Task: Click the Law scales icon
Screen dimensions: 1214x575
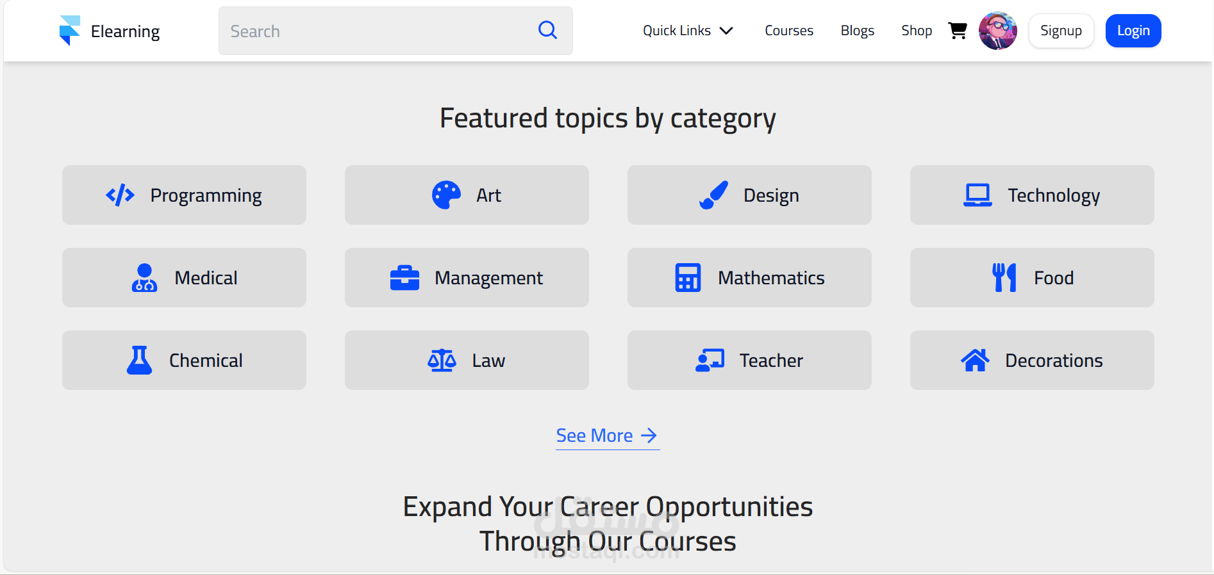Action: tap(442, 360)
